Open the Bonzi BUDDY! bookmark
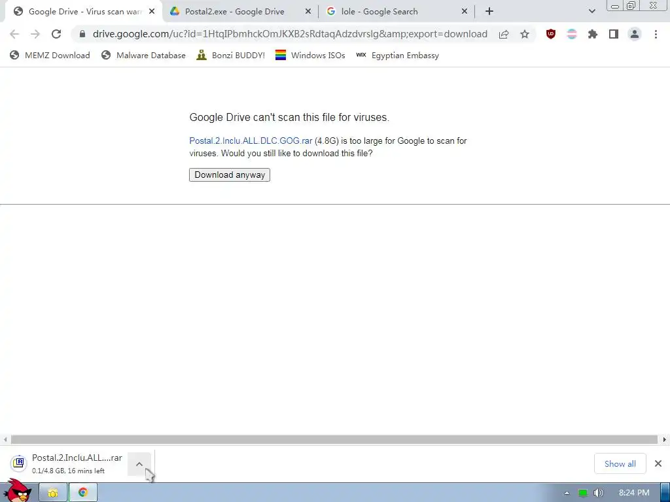Viewport: 670px width, 502px height. [231, 55]
